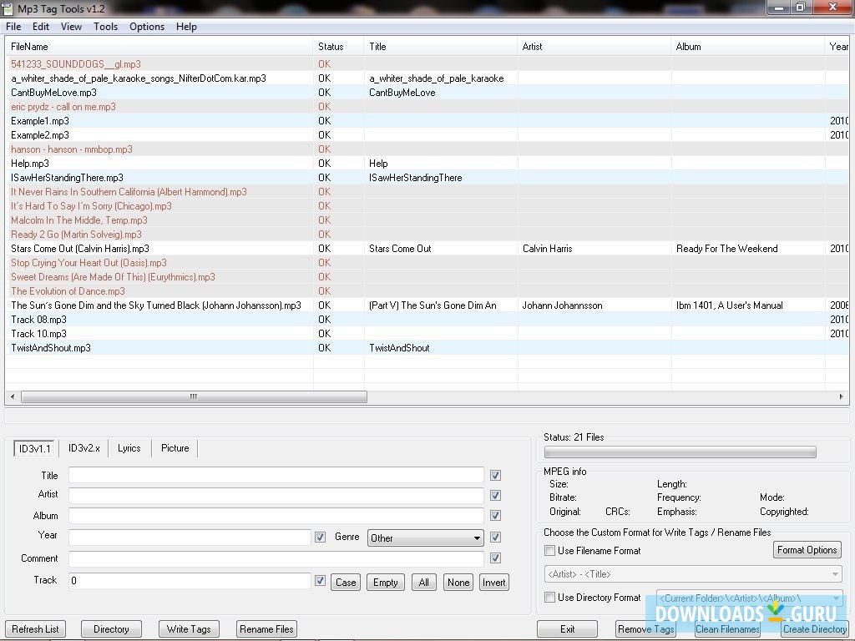
Task: Open the Options menu
Action: click(147, 27)
